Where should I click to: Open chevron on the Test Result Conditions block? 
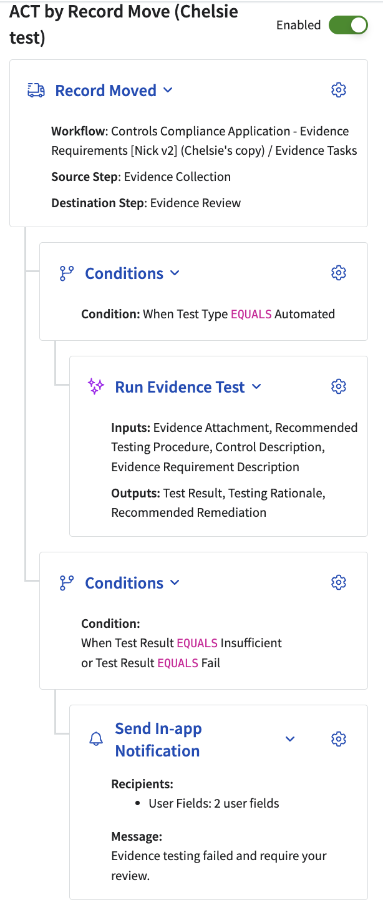pos(175,583)
